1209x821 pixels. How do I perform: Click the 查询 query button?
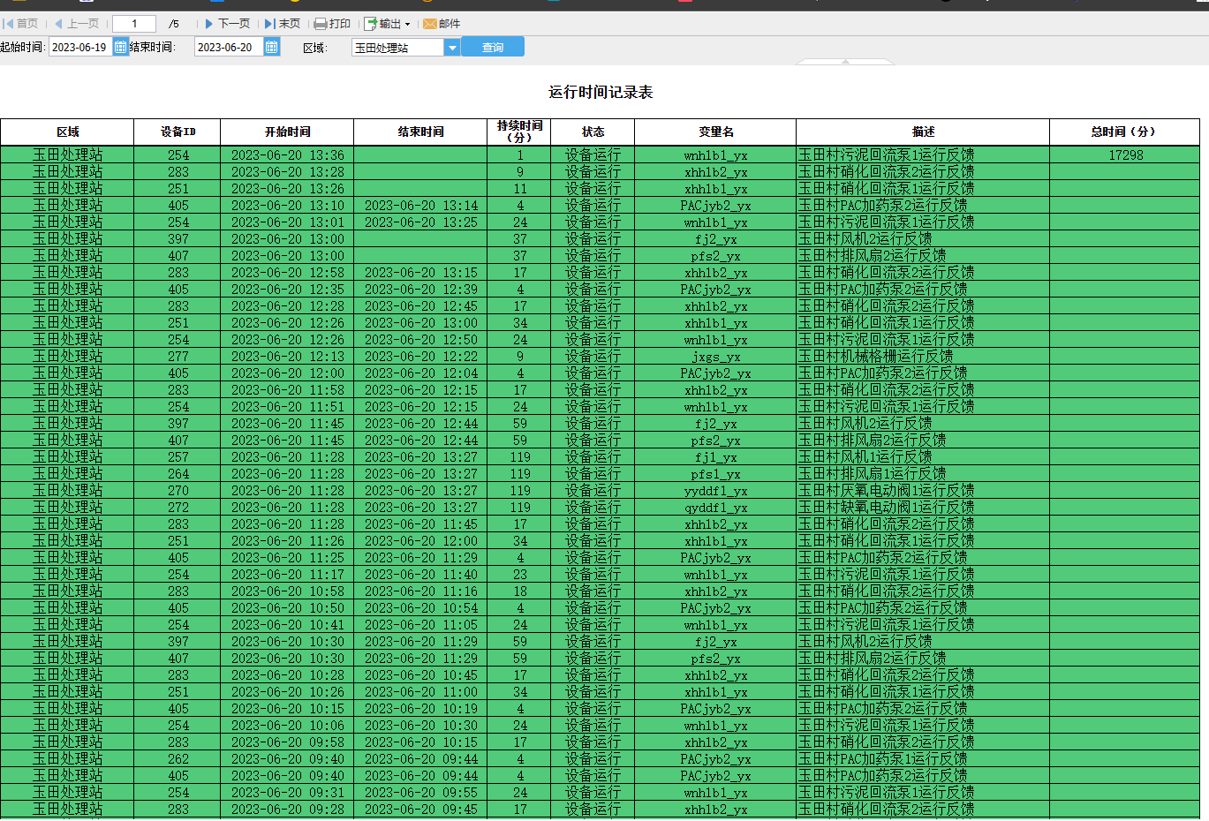(493, 47)
